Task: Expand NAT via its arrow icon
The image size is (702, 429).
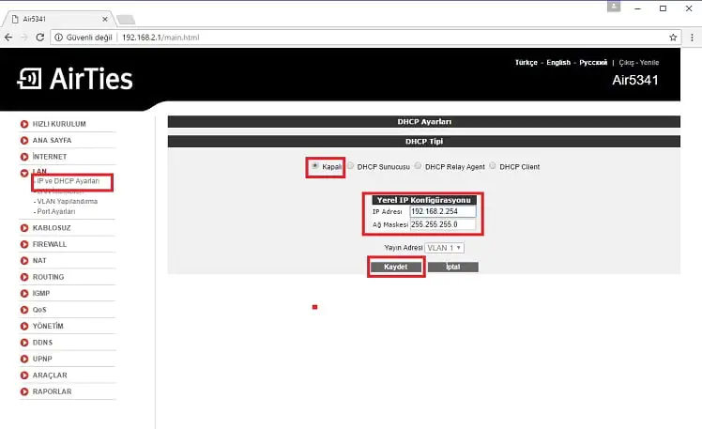Action: tap(24, 261)
